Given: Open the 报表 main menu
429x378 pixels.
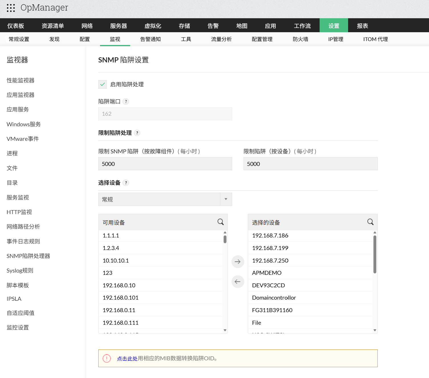Looking at the screenshot, I should [x=363, y=26].
